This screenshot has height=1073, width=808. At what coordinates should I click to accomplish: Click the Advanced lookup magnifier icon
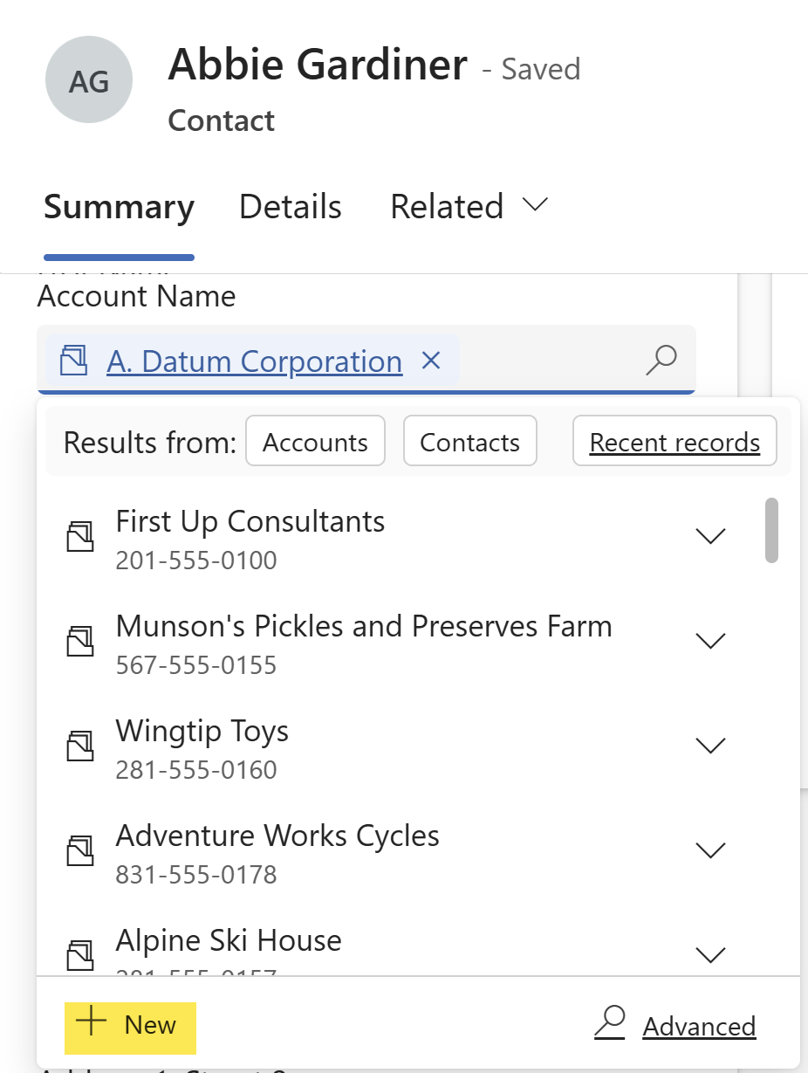click(610, 1023)
